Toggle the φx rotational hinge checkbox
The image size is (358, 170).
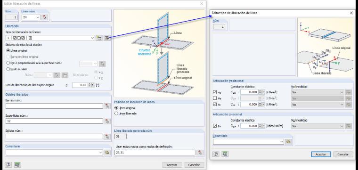[x=215, y=126]
